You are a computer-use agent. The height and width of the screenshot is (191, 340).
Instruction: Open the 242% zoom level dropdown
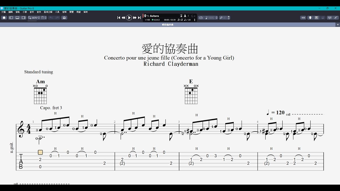pos(34,18)
